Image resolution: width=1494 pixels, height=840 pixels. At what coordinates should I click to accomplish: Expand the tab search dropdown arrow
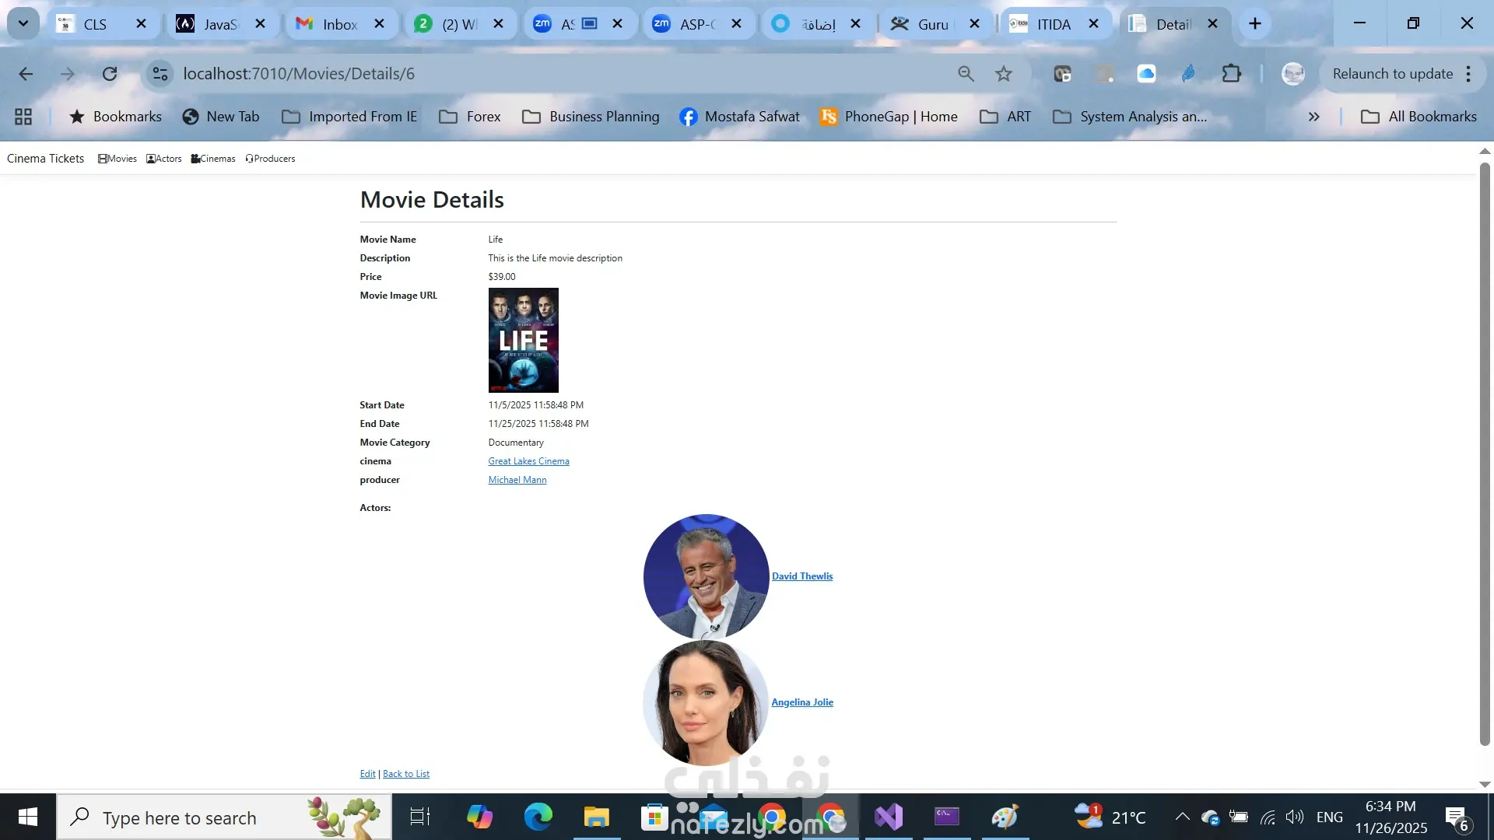point(23,23)
